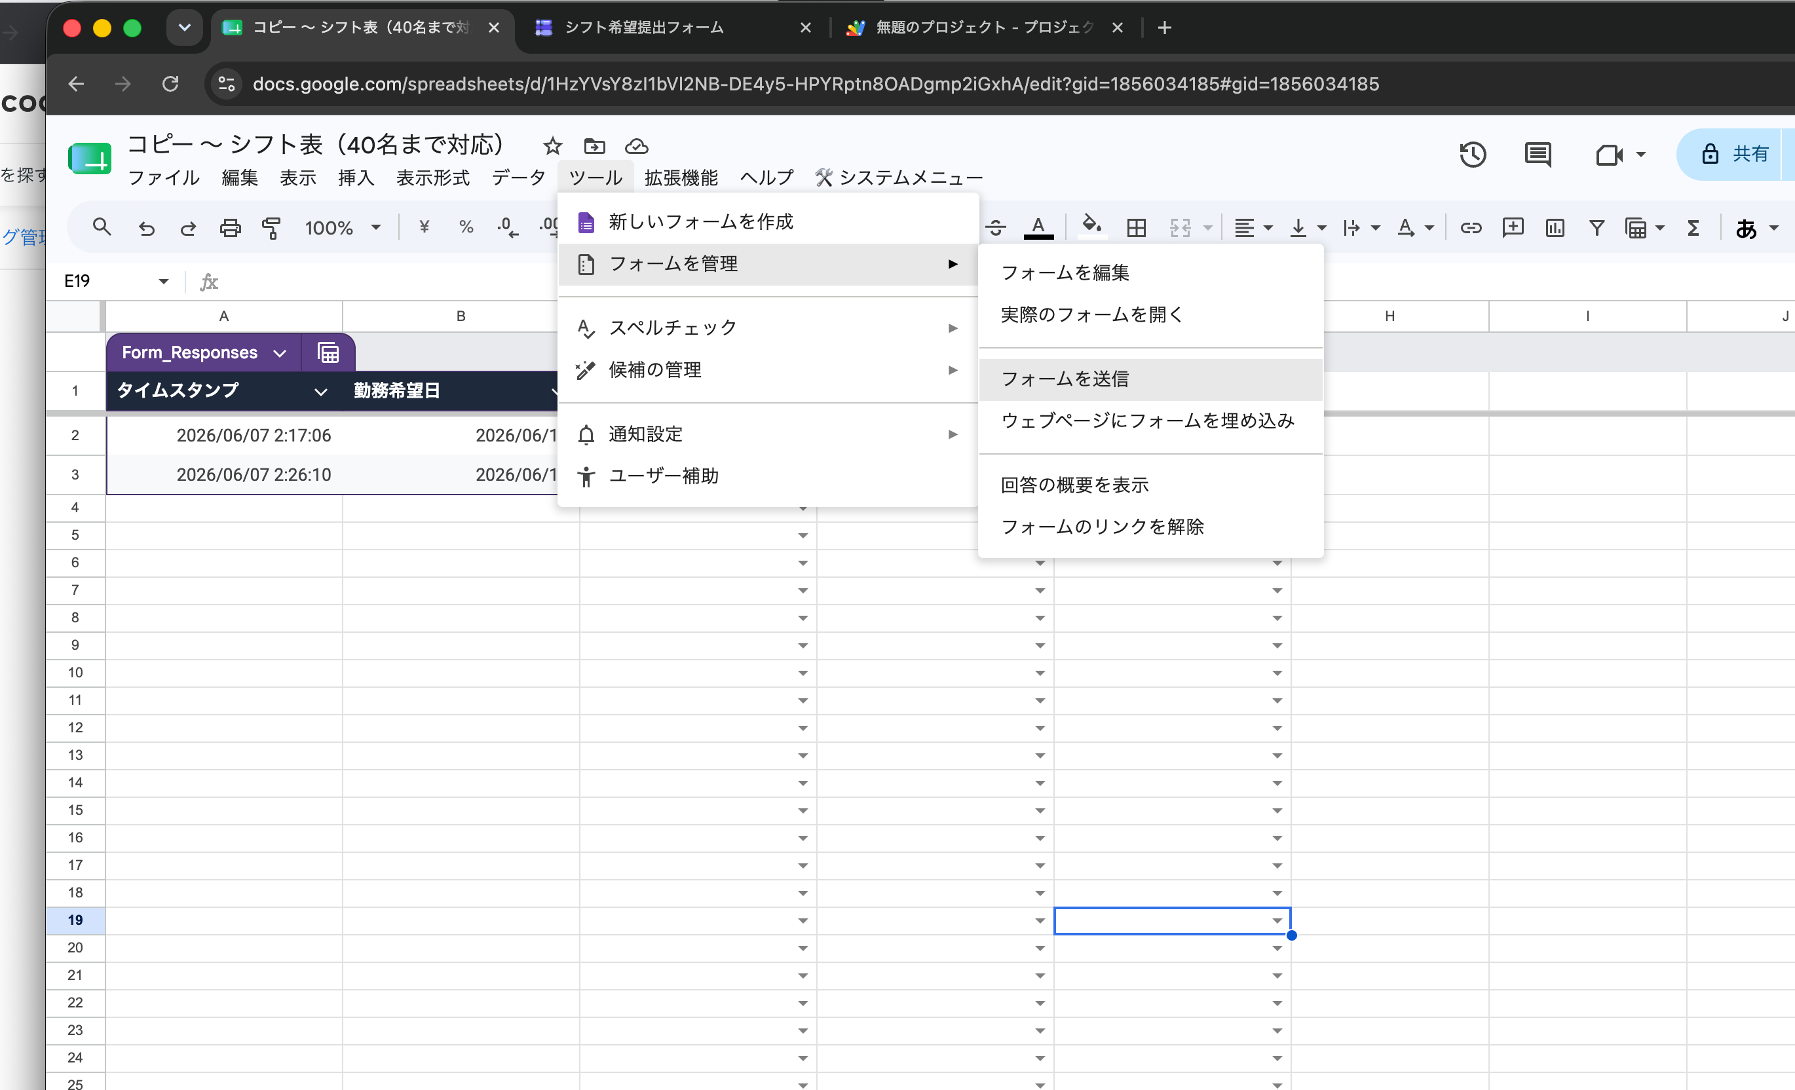Screen dimensions: 1795x1090
Task: Click the address bar URL
Action: tap(815, 84)
